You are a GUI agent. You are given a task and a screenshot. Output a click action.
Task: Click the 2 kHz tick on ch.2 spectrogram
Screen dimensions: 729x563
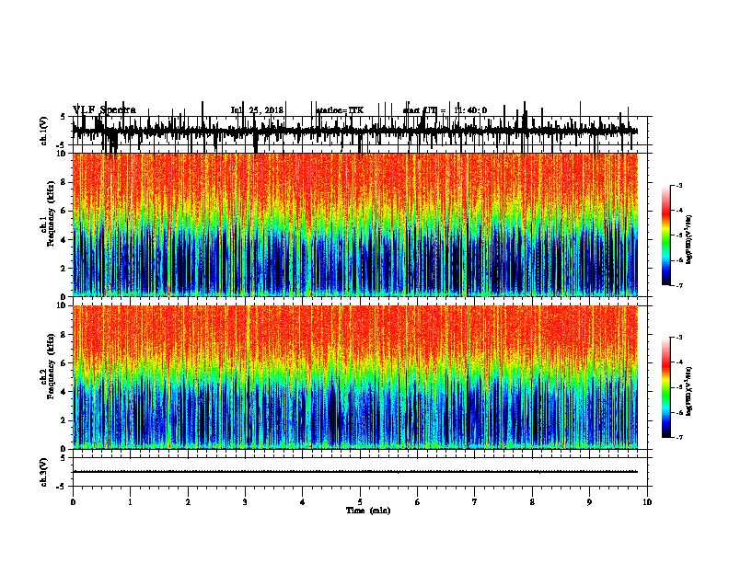coord(64,420)
